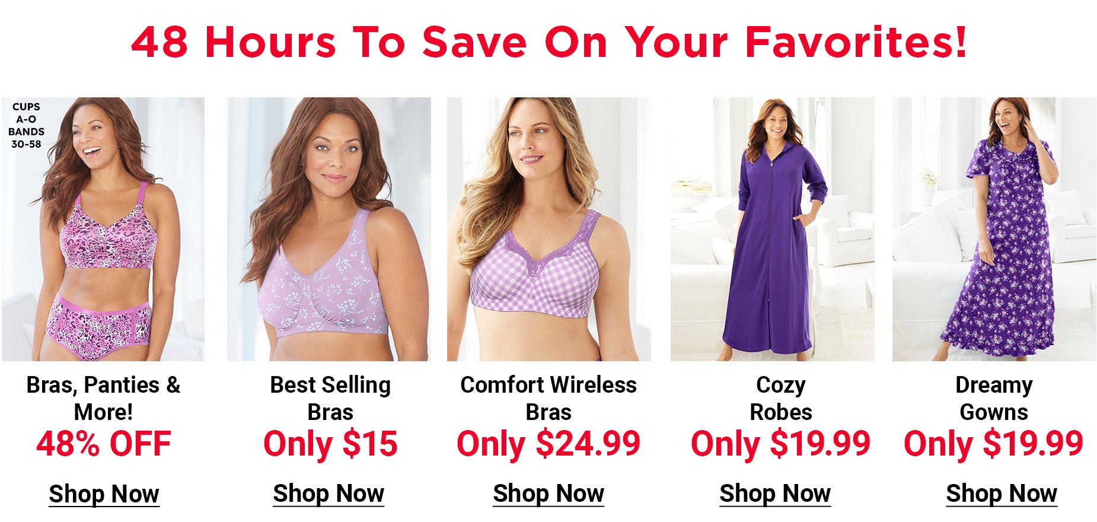Open the 48 Hours To Save headline banner
The height and width of the screenshot is (522, 1097).
click(548, 42)
